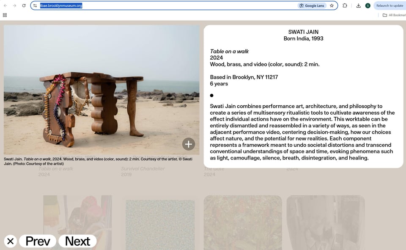Open the extensions puzzle icon

pos(345,5)
